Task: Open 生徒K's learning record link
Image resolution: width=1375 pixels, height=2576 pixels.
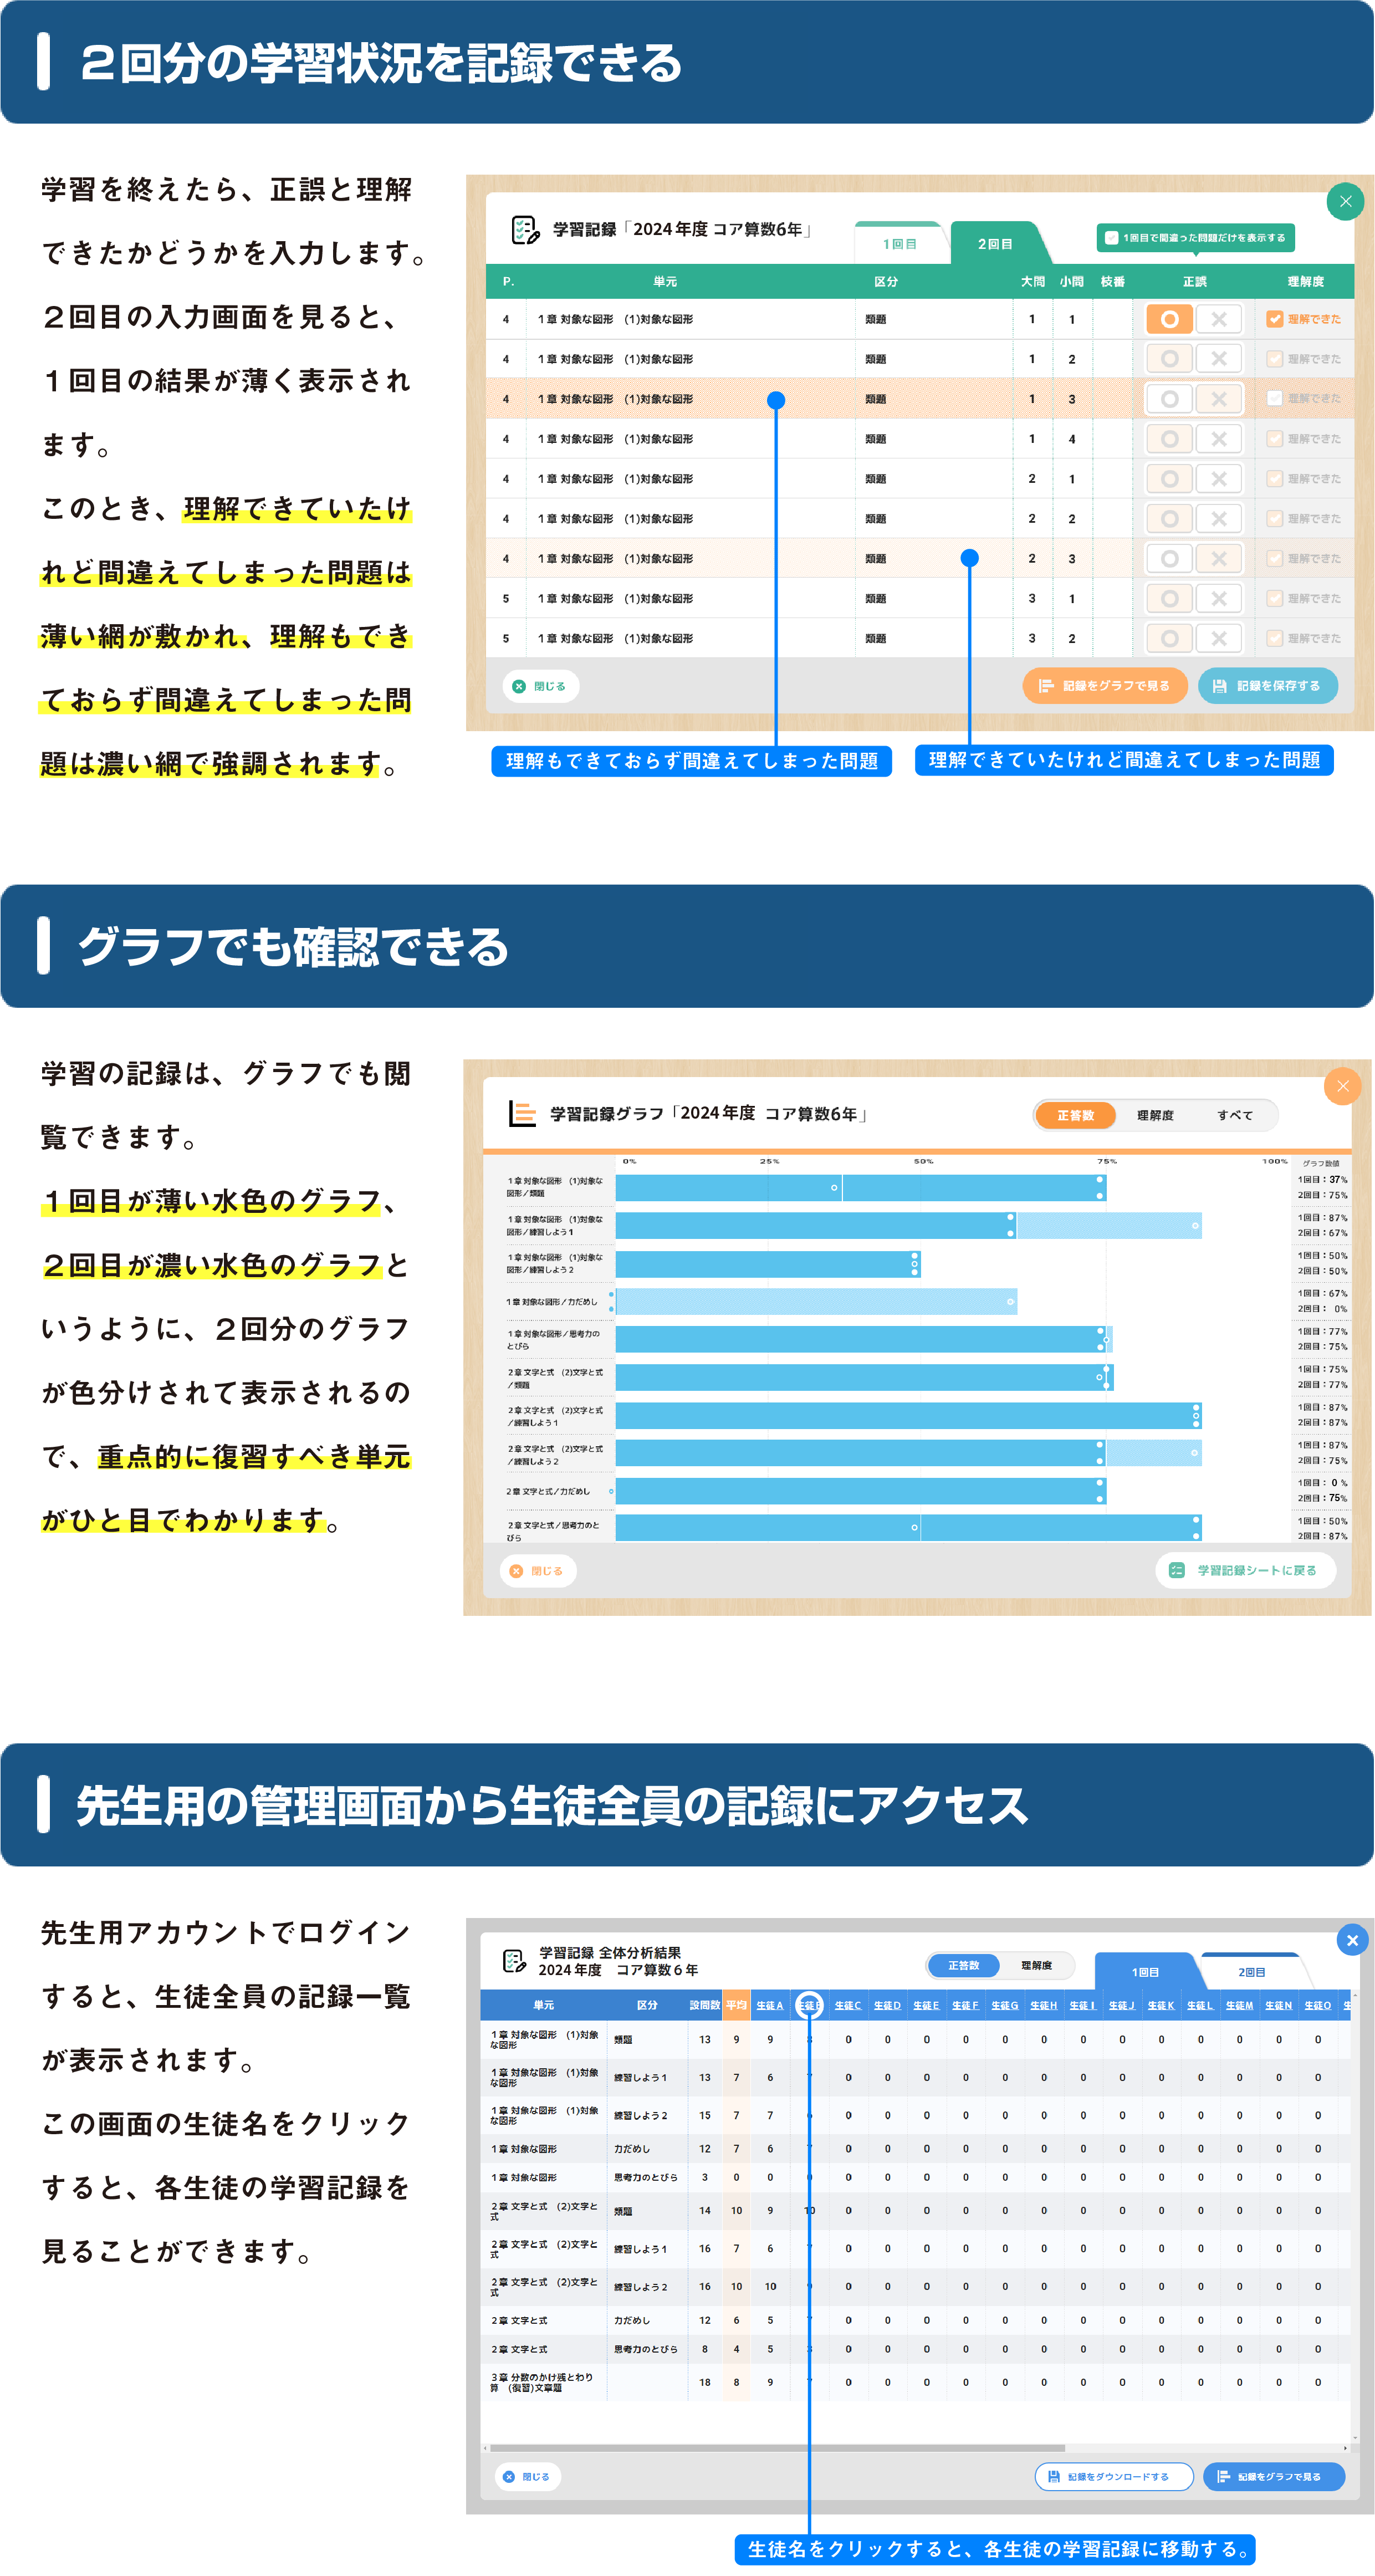Action: coord(1161,2005)
